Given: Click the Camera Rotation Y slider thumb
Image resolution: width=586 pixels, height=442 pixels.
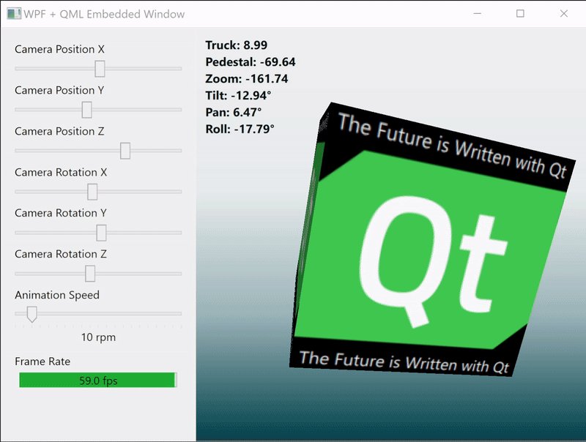Looking at the screenshot, I should pyautogui.click(x=101, y=233).
